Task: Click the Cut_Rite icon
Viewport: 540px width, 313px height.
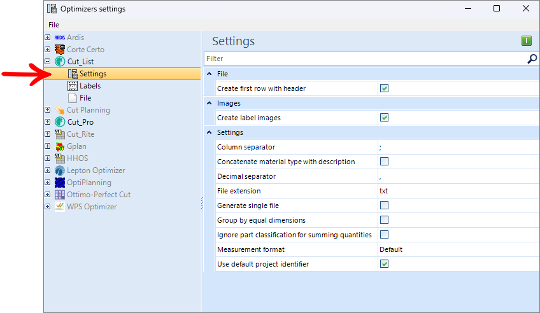Action: click(60, 134)
